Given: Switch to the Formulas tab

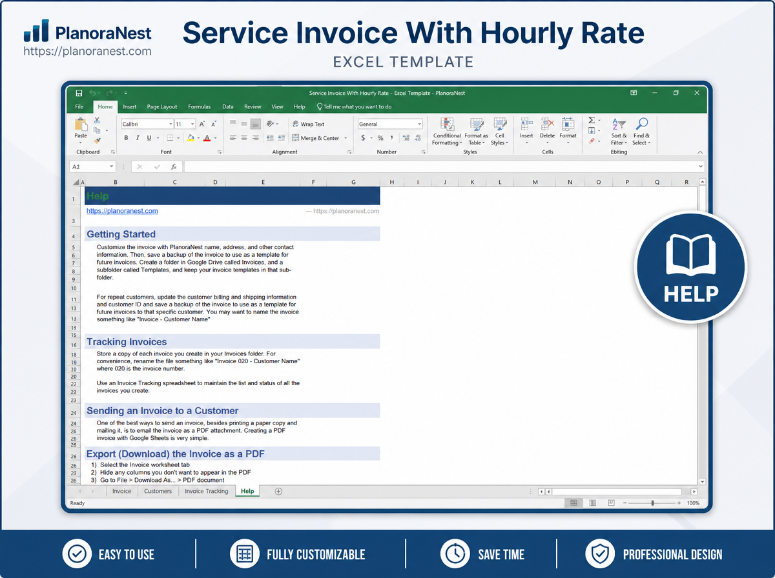Looking at the screenshot, I should [200, 106].
